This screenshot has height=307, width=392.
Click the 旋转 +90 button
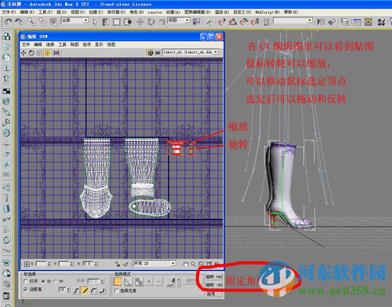(214, 277)
